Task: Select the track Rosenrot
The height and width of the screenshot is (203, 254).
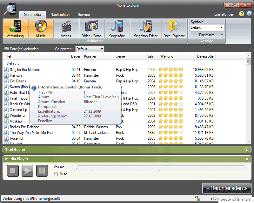Action: click(17, 138)
